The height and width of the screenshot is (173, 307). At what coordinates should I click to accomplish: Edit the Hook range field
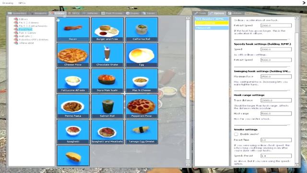click(276, 113)
